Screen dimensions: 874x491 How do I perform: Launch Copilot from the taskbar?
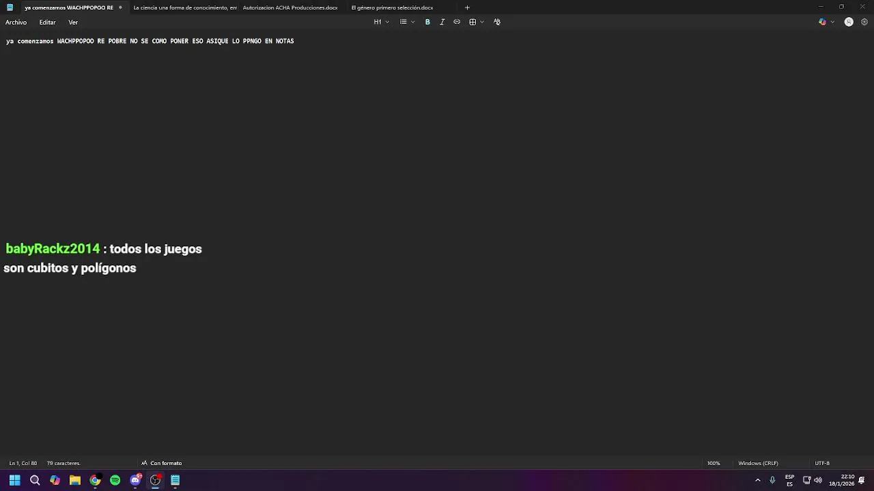coord(55,480)
